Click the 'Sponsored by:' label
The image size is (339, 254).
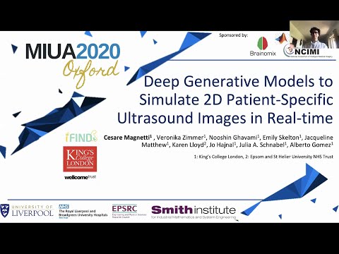233,35
